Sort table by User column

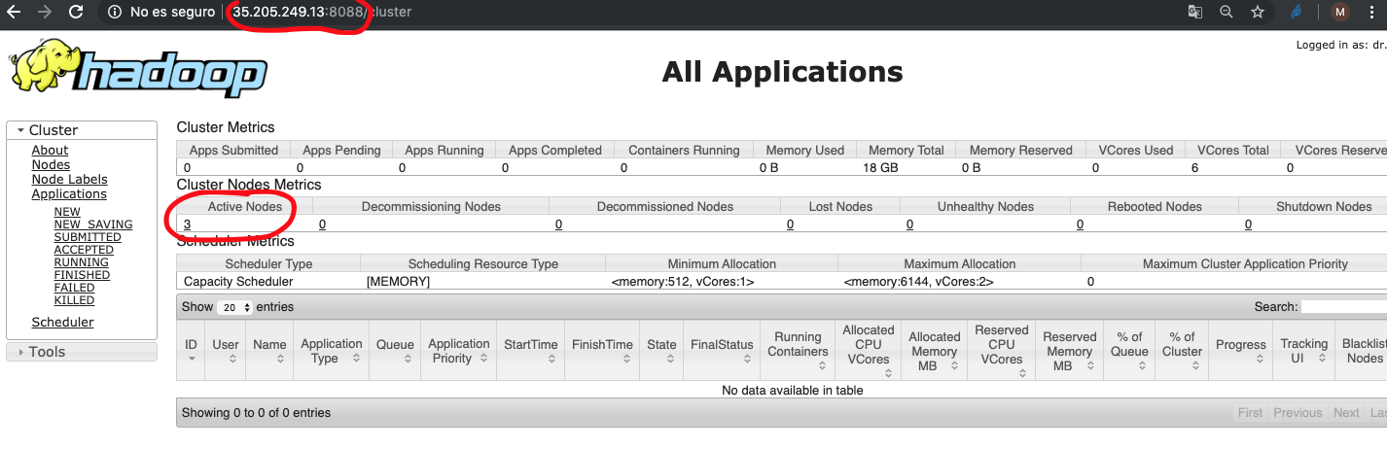coord(226,351)
